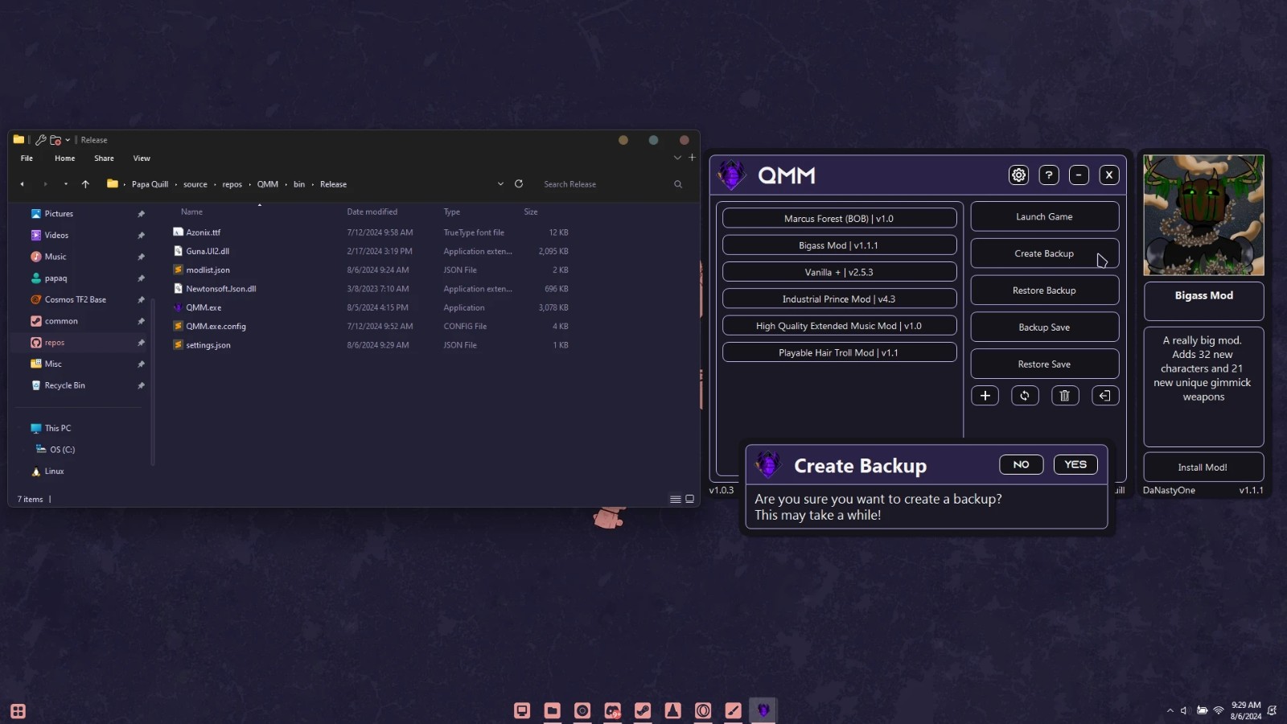This screenshot has width=1287, height=724.
Task: Open the Share tab in Explorer
Action: point(104,158)
